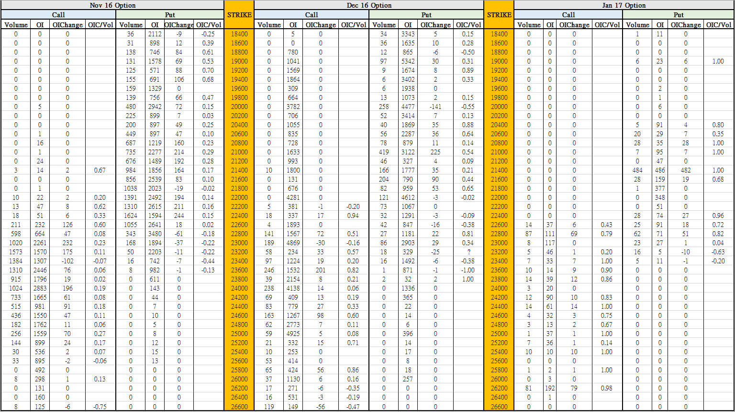The image size is (735, 412).
Task: Select the Put header under Jan 17 Option
Action: pos(678,15)
